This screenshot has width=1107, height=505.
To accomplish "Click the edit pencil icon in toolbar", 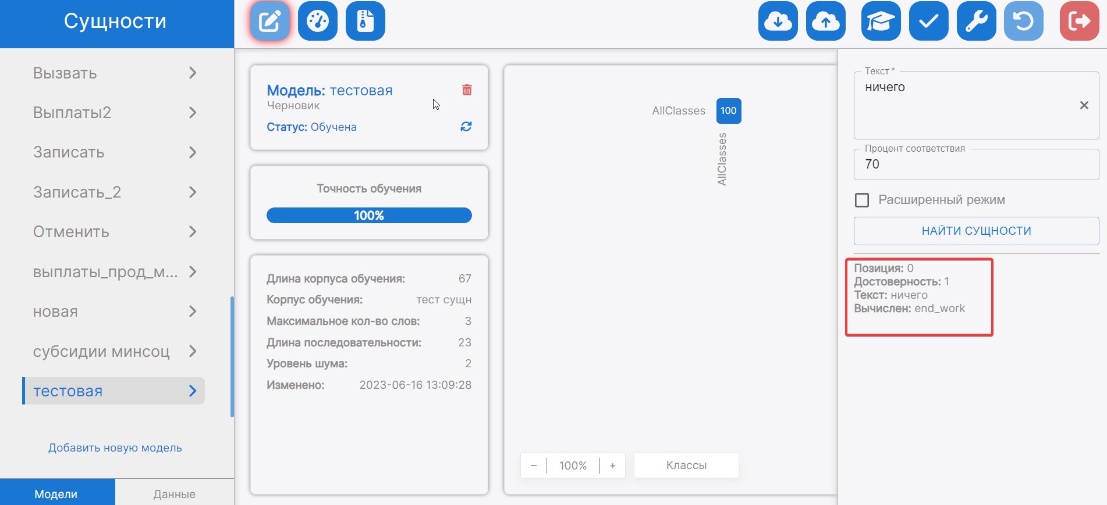I will 270,22.
